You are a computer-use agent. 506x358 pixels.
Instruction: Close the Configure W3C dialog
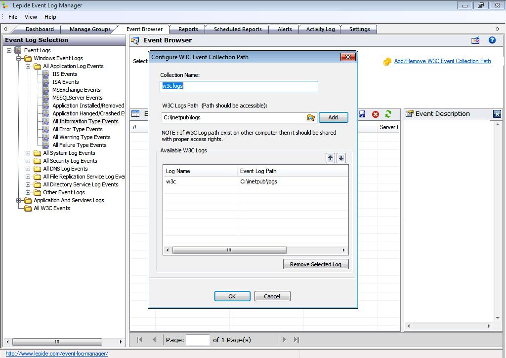pyautogui.click(x=348, y=57)
